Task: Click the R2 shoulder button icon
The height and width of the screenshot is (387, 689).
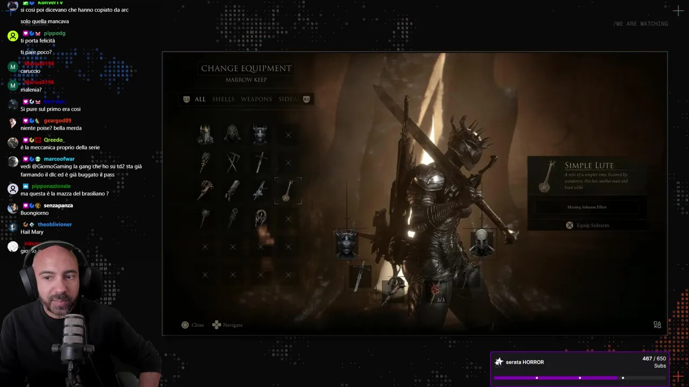Action: click(306, 99)
